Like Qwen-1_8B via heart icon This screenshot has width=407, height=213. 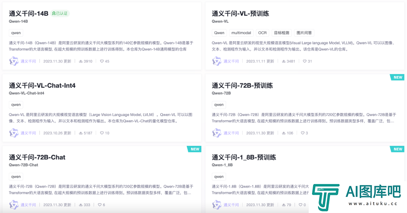[x=300, y=205]
